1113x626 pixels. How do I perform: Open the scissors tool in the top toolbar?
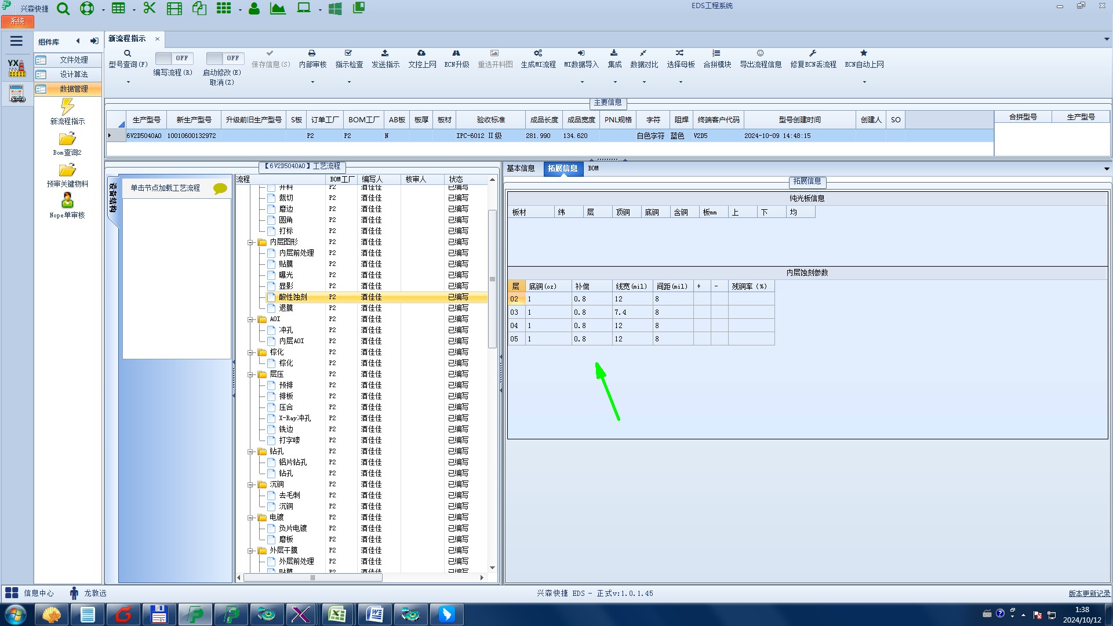(x=150, y=8)
